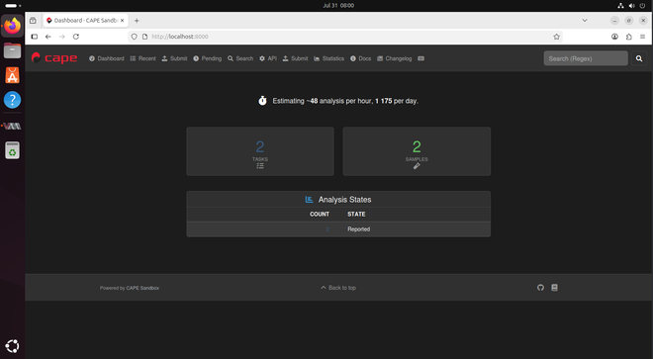Open the Trash dock icon
The image size is (653, 359).
[13, 150]
